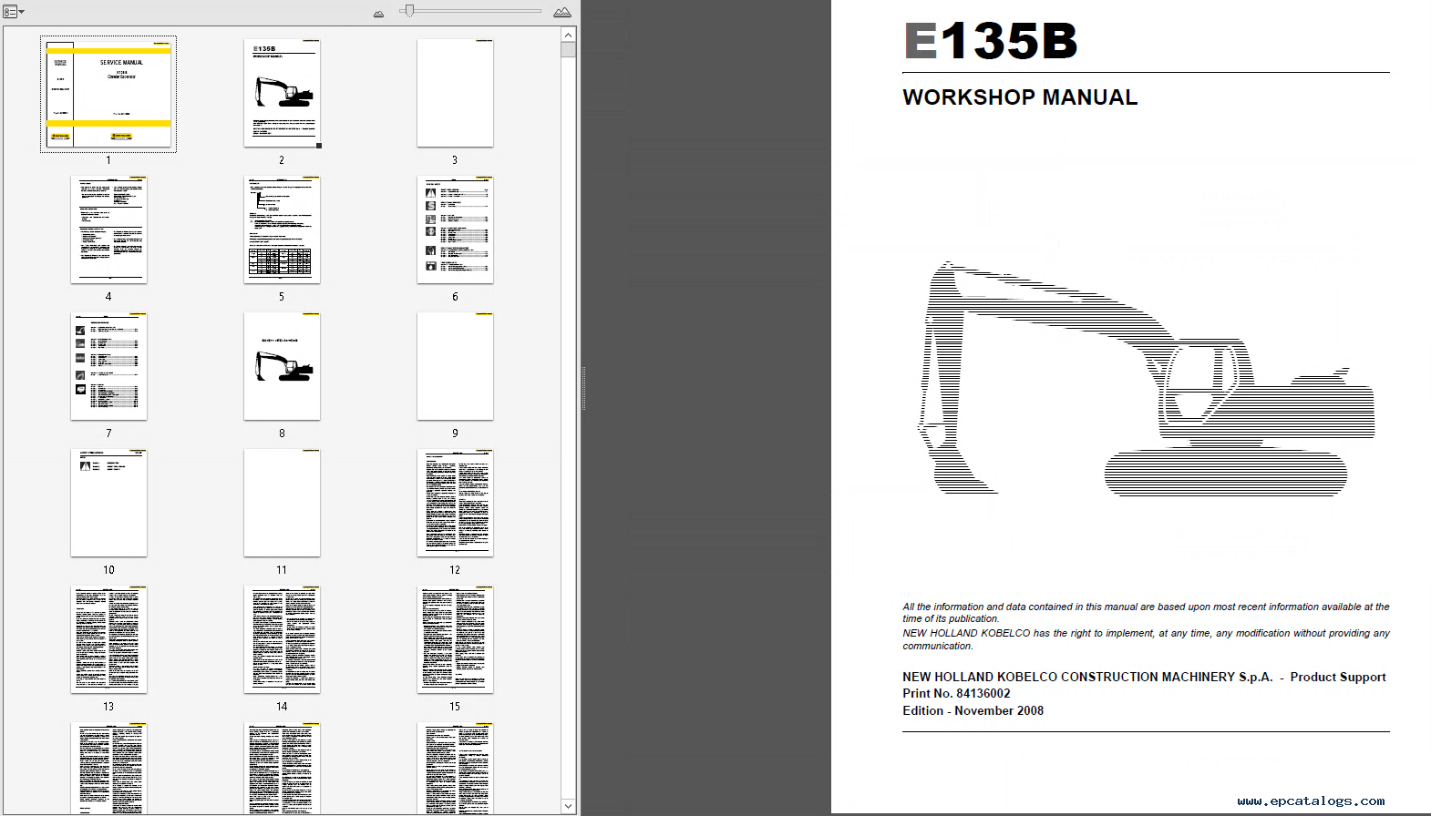Screen dimensions: 1431x816
Task: Select page 1 Service Manual thumbnail
Action: [x=108, y=94]
